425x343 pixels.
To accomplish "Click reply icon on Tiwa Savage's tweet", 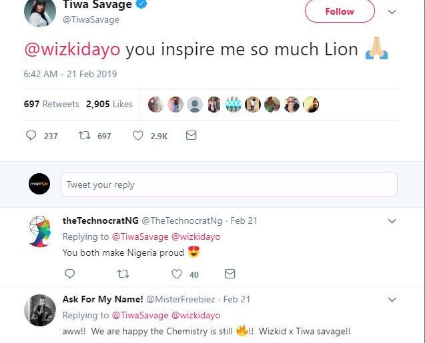I will tap(31, 135).
